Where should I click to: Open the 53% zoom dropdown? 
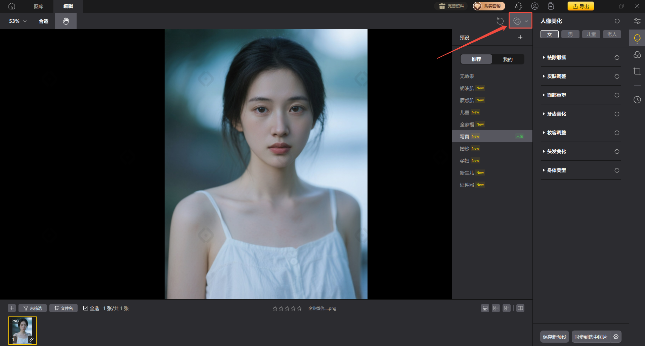point(18,21)
